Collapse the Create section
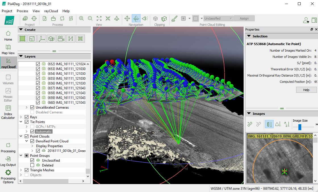 (21, 29)
